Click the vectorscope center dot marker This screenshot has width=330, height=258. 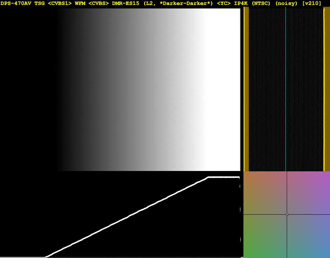pos(287,214)
